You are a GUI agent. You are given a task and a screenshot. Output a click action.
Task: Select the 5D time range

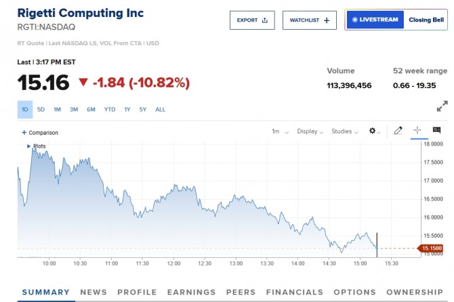click(41, 110)
